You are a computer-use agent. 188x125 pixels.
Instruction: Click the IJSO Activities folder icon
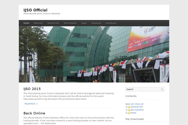point(129,110)
